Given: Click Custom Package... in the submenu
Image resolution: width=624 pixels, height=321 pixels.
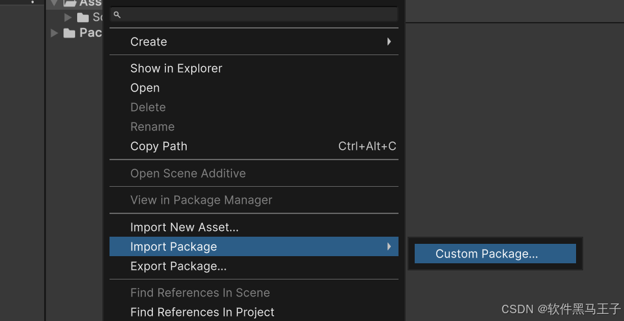Looking at the screenshot, I should pyautogui.click(x=487, y=254).
